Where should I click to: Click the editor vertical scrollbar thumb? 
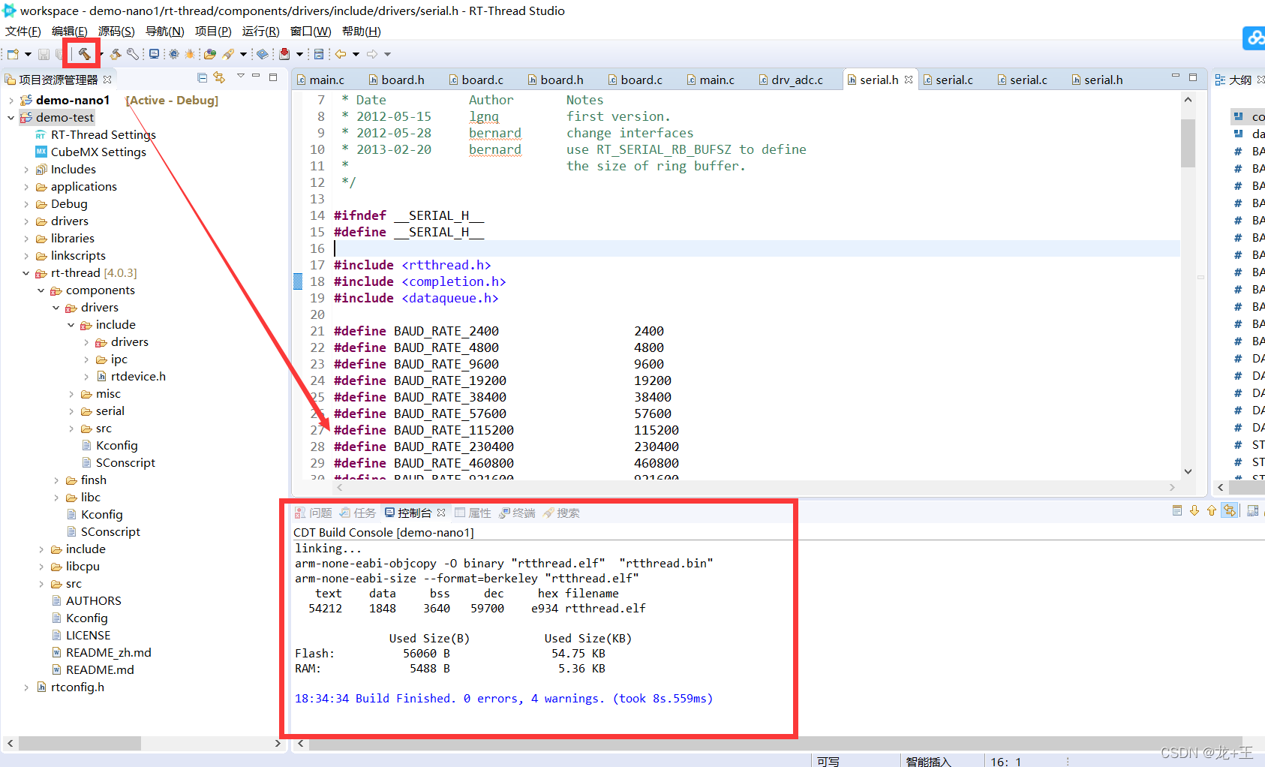tap(1188, 143)
